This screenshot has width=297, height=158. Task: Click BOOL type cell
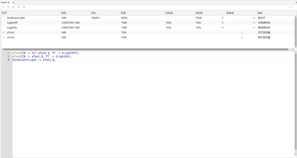coord(125,18)
